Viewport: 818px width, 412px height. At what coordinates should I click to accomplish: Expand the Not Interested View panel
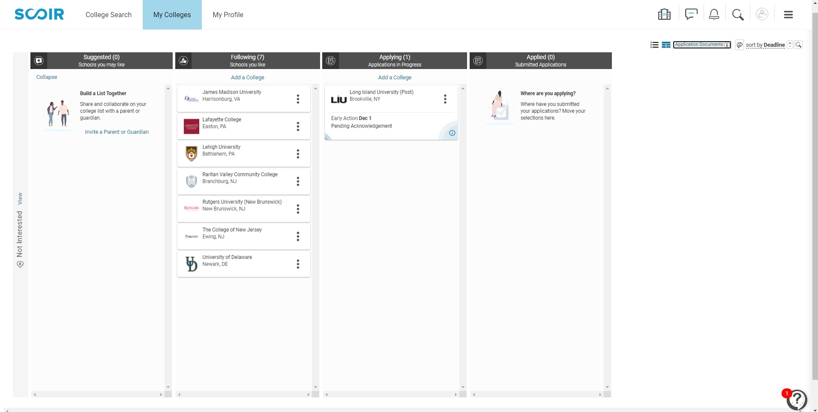click(20, 198)
